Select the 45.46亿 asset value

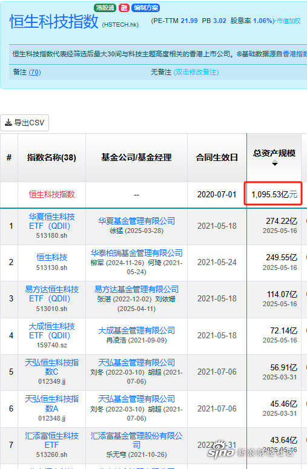click(283, 404)
